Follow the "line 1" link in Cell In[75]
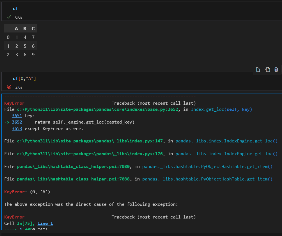The width and height of the screenshot is (282, 236). coord(45,224)
